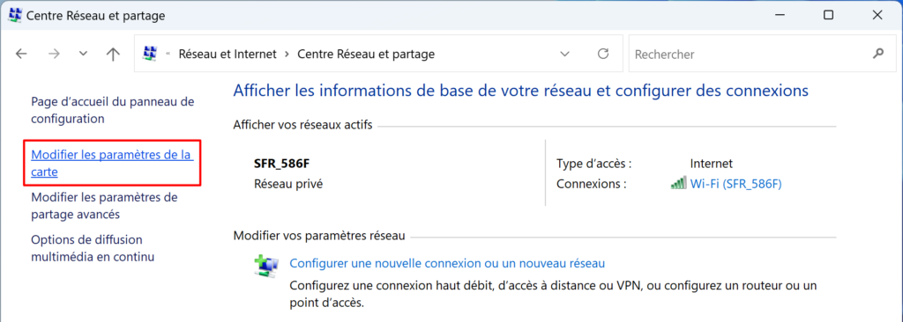Open Modifier les paramètres de la carte
Image resolution: width=903 pixels, height=322 pixels.
tap(112, 164)
